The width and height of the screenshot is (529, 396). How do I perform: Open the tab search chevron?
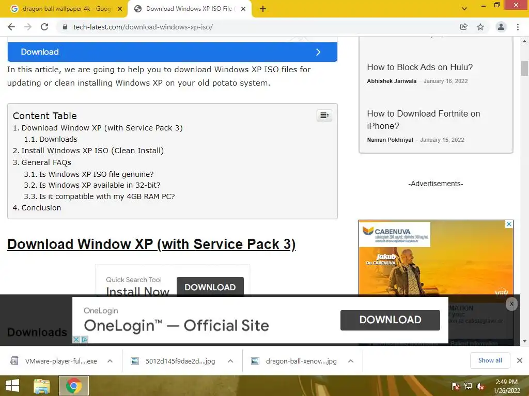[x=464, y=9]
